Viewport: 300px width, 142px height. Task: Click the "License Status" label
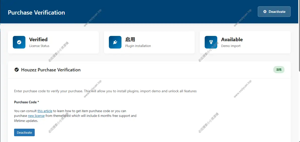tap(39, 46)
